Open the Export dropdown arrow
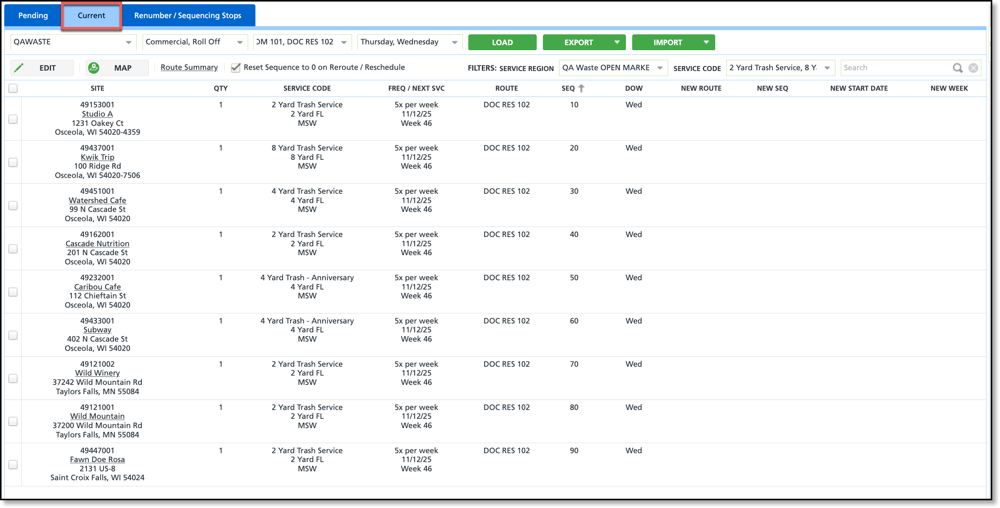The height and width of the screenshot is (508, 1000). 616,42
